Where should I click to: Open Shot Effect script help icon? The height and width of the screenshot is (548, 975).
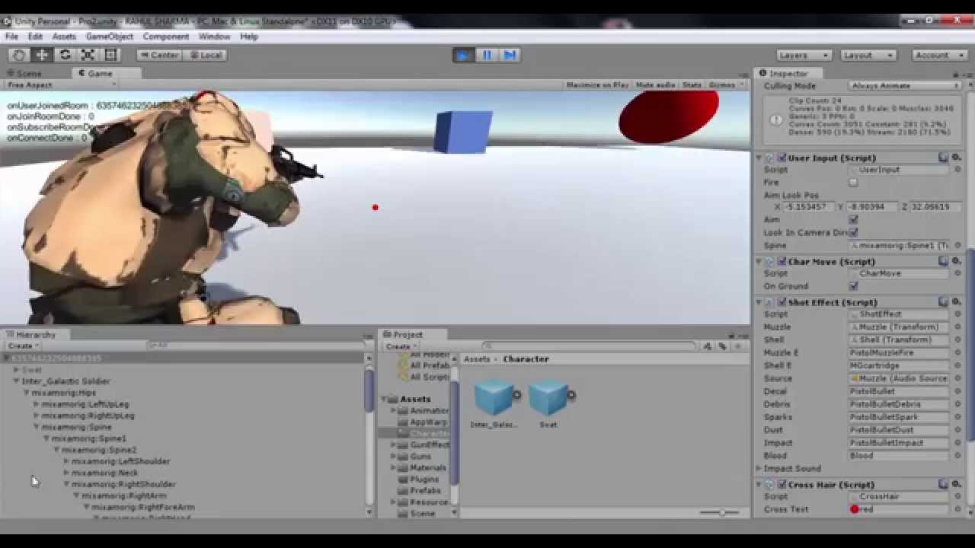(x=944, y=302)
